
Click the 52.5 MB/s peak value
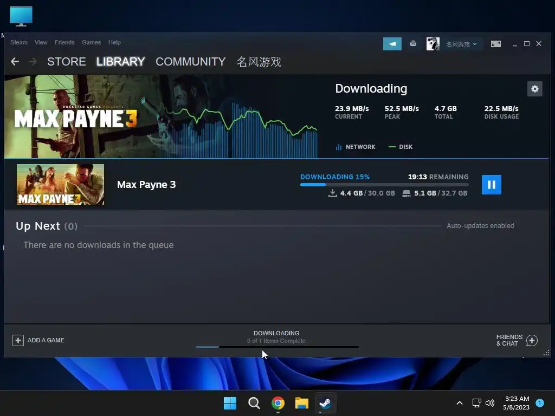point(402,108)
